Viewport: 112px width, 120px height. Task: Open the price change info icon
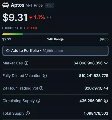click(x=49, y=17)
